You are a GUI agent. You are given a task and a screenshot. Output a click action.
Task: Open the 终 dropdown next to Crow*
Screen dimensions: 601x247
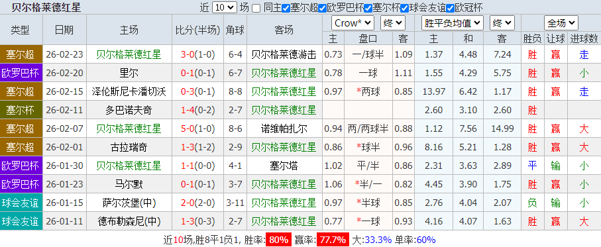click(x=393, y=23)
